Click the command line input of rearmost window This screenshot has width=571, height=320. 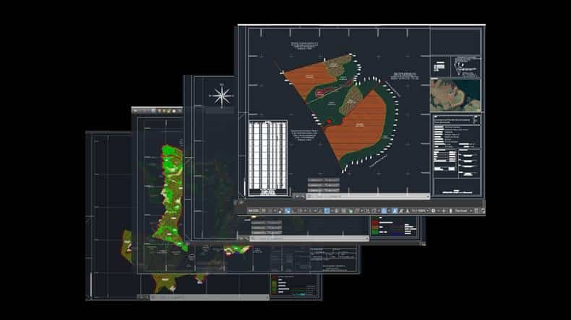pyautogui.click(x=210, y=297)
